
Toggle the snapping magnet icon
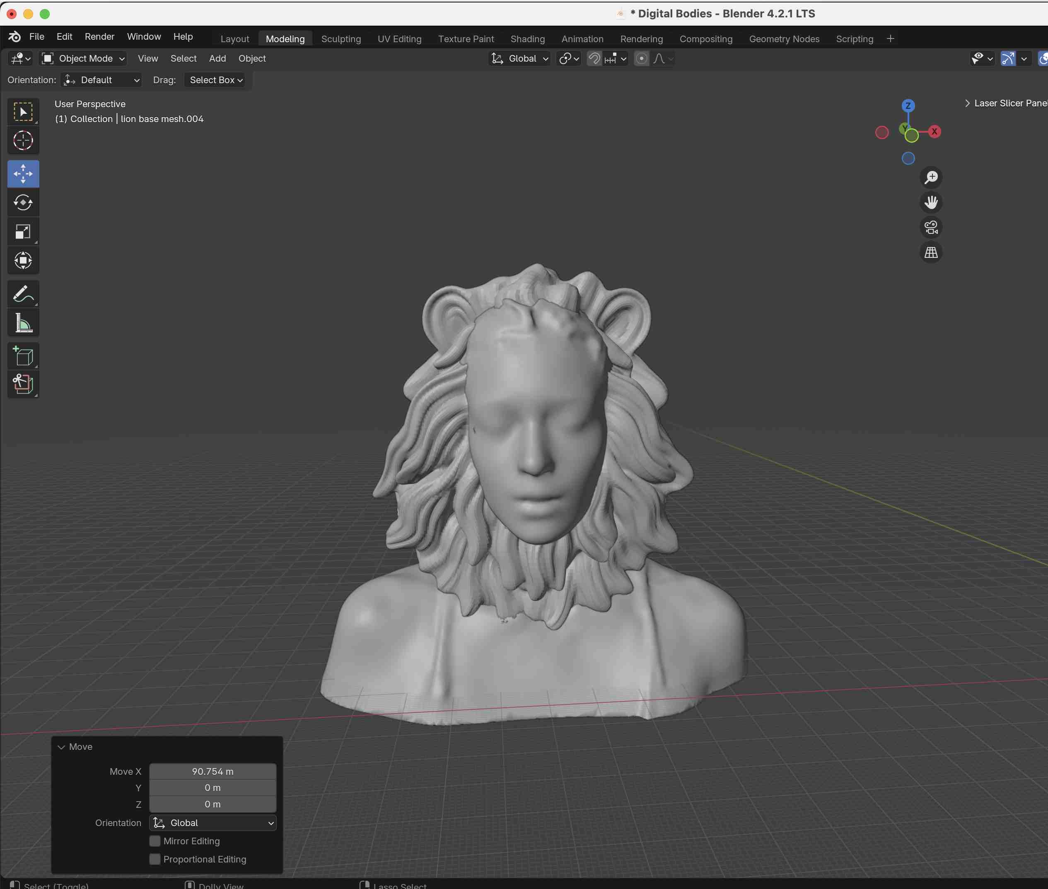tap(594, 58)
